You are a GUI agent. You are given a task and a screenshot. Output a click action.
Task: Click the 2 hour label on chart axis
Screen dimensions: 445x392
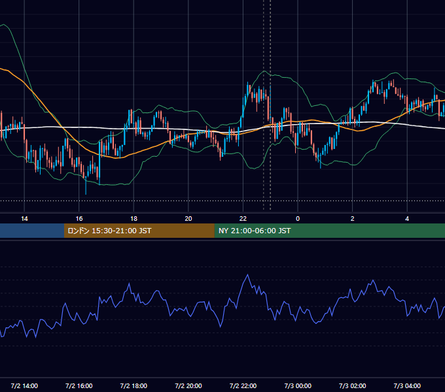point(353,219)
